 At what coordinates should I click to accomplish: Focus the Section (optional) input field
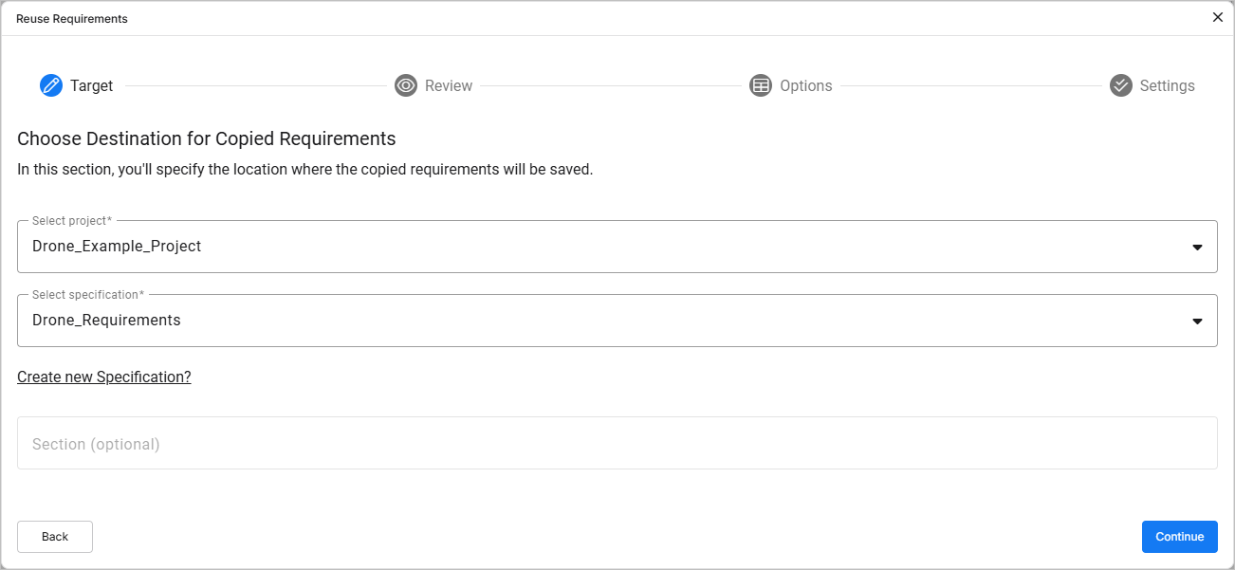pyautogui.click(x=617, y=443)
